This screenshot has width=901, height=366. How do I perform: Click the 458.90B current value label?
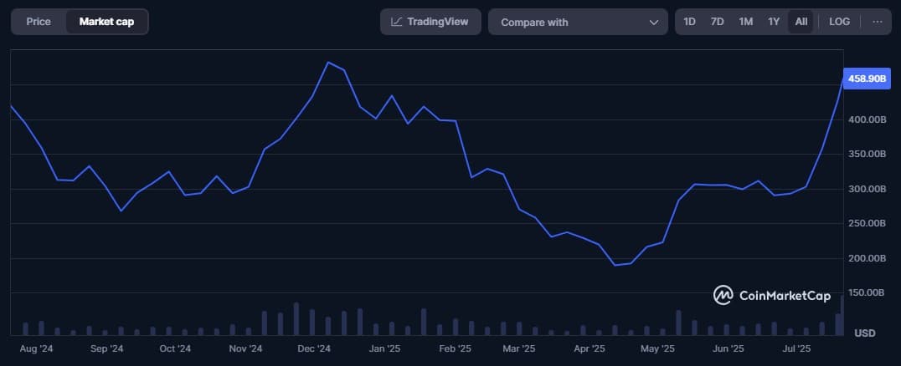[867, 79]
